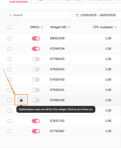The image size is (121, 148).
Task: Sort by CPC multiplier column arrows
Action: coord(116,27)
